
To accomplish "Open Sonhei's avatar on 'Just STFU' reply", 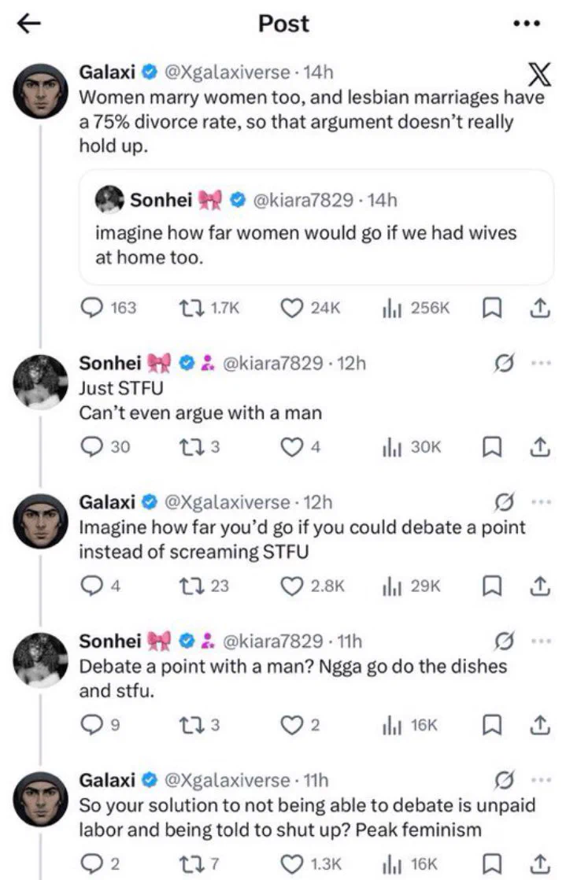I will point(40,381).
